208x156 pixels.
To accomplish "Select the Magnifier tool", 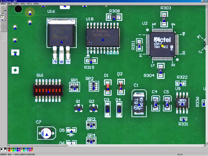I will 5,14.
